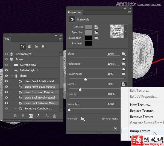Image resolution: width=164 pixels, height=146 pixels.
Task: Select the Properties panel tab
Action: [x=75, y=13]
